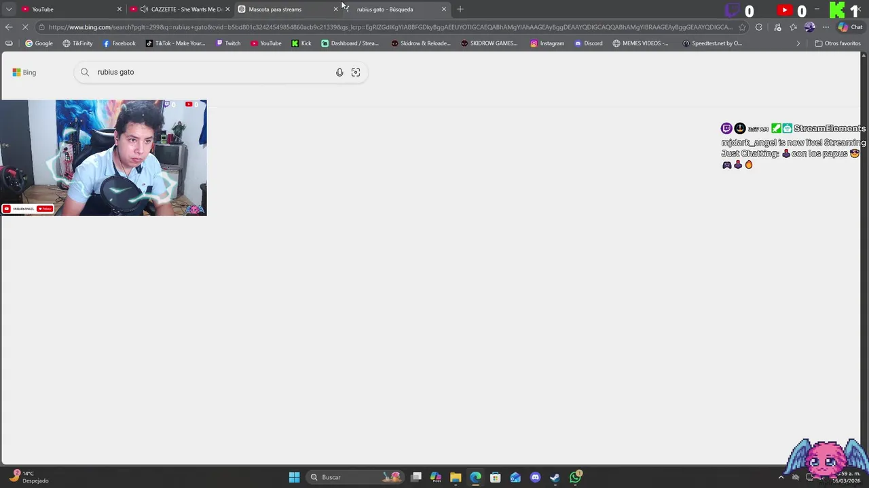This screenshot has height=488, width=869.
Task: Open a new browser tab
Action: [x=460, y=9]
